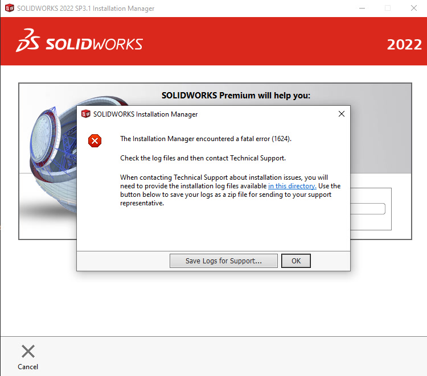
Task: Close the SOLIDWORKS Installation Manager error dialog
Action: [342, 114]
